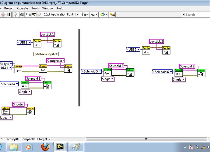Image resolution: width=210 pixels, height=152 pixels.
Task: Switch to LabVIEW on the taskbar
Action: click(x=60, y=147)
